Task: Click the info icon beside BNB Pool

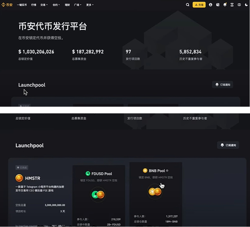Action: click(x=167, y=170)
